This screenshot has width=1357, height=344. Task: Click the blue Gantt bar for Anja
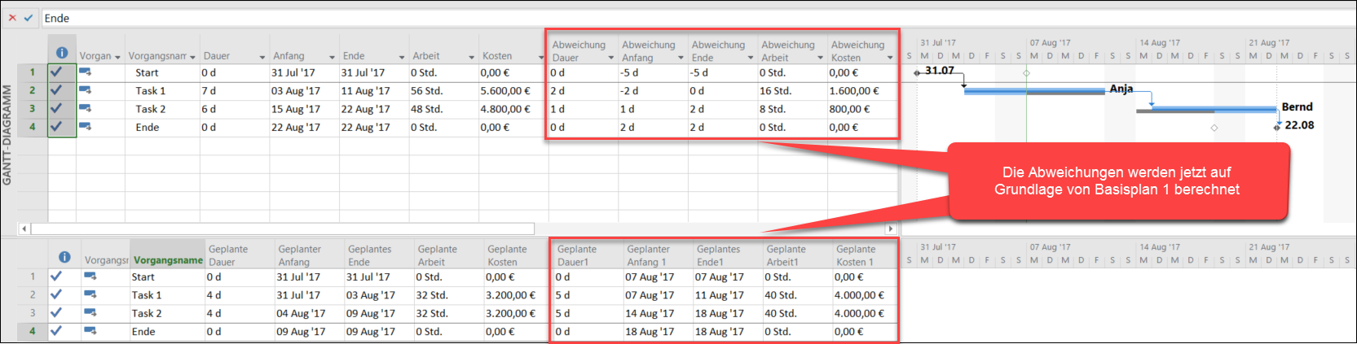[x=1033, y=90]
